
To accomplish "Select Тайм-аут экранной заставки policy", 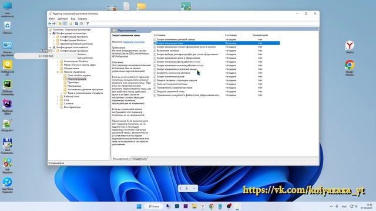I will click(x=172, y=84).
